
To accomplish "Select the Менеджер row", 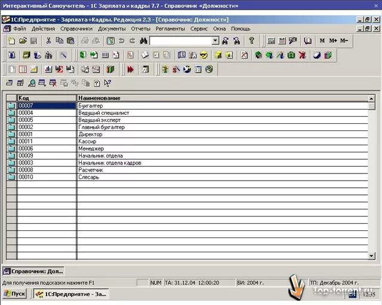I will pos(187,148).
